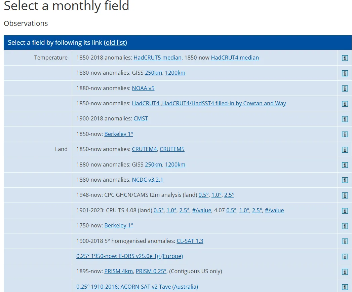Open NCDC v3.2.1 link
The image size is (352, 292).
148,180
